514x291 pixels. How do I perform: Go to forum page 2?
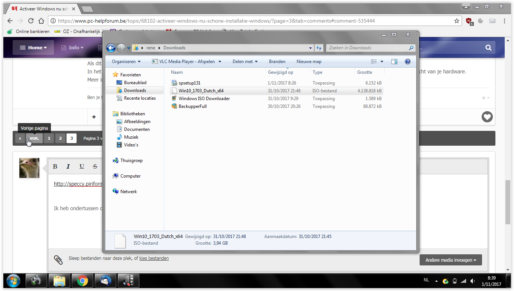60,138
